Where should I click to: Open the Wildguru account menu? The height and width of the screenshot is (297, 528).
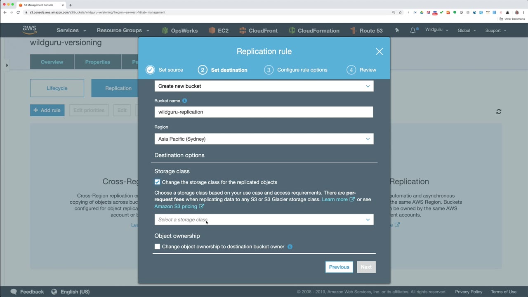coord(437,30)
